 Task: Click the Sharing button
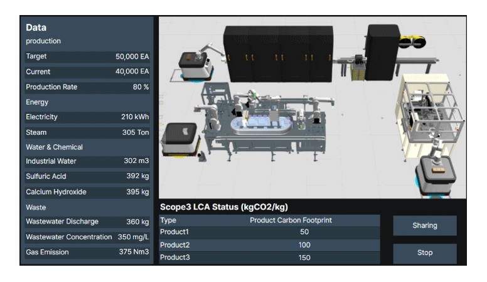pyautogui.click(x=425, y=226)
